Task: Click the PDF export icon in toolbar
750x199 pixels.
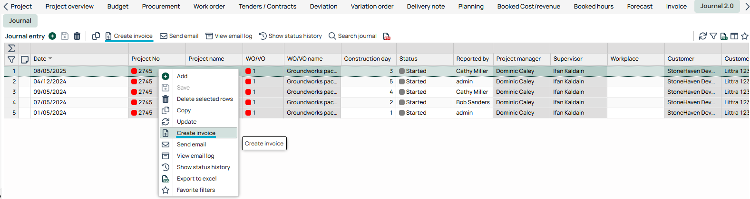Action: (x=387, y=36)
